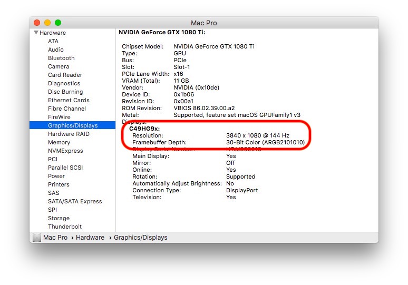Click the Mac Pro window title
This screenshot has width=408, height=285.
point(204,23)
